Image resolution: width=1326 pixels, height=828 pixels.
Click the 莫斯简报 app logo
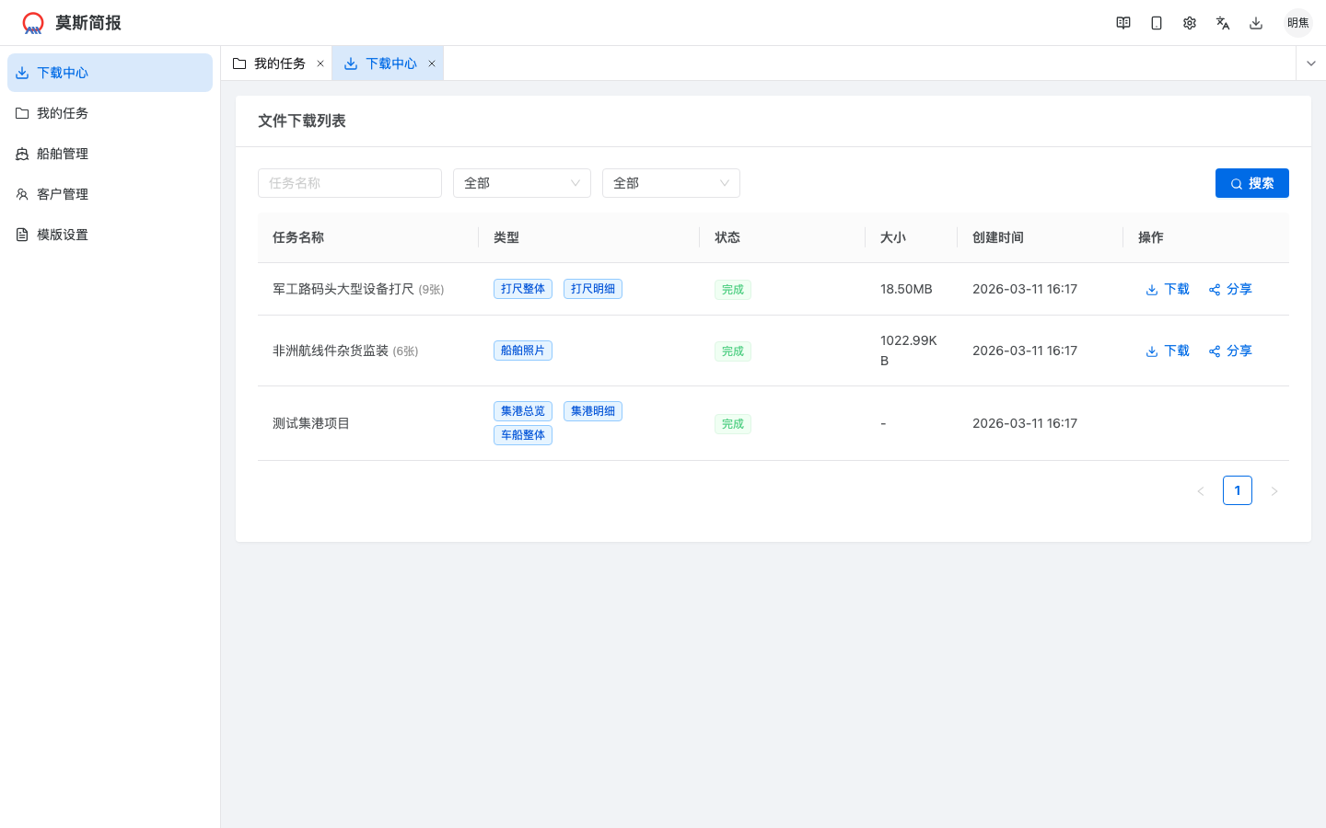pos(33,22)
